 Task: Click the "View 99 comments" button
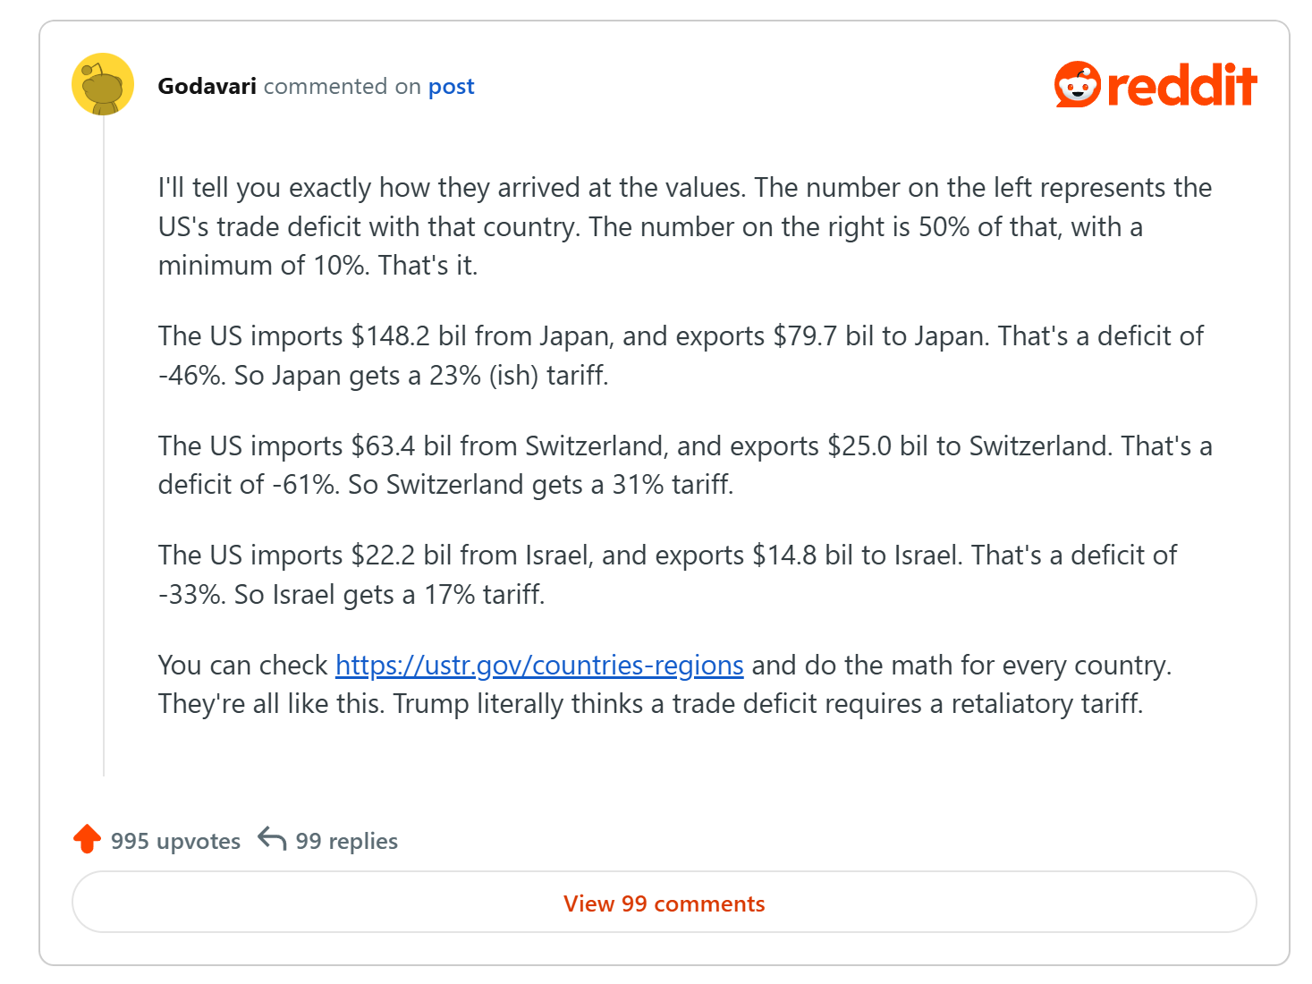point(664,903)
